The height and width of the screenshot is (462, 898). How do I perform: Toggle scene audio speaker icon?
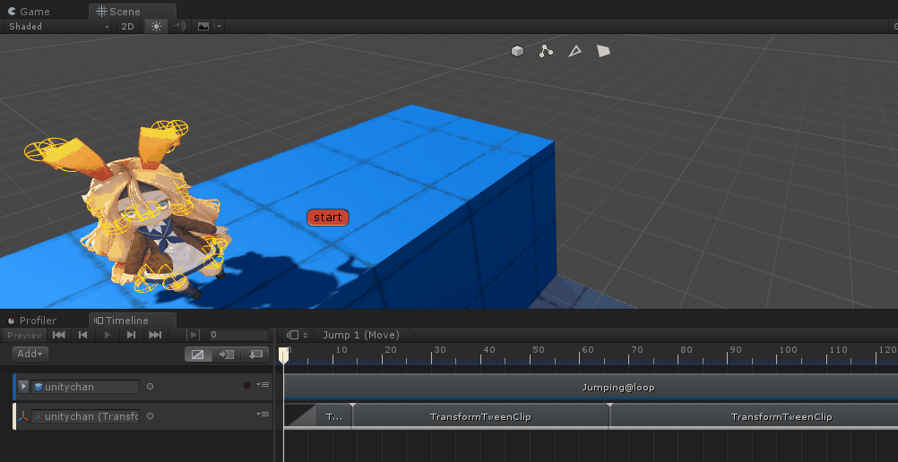[x=180, y=26]
